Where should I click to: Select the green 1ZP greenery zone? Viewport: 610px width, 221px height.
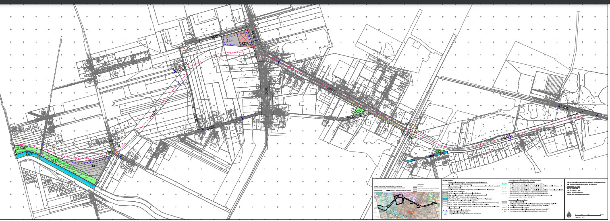(56, 160)
